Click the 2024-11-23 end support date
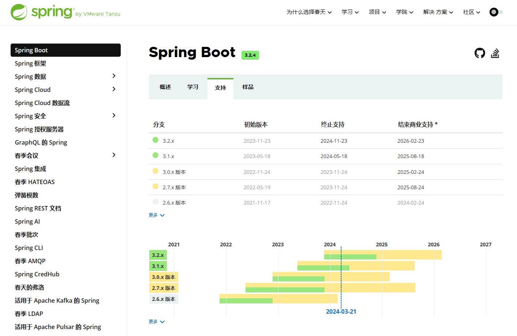 pos(334,141)
